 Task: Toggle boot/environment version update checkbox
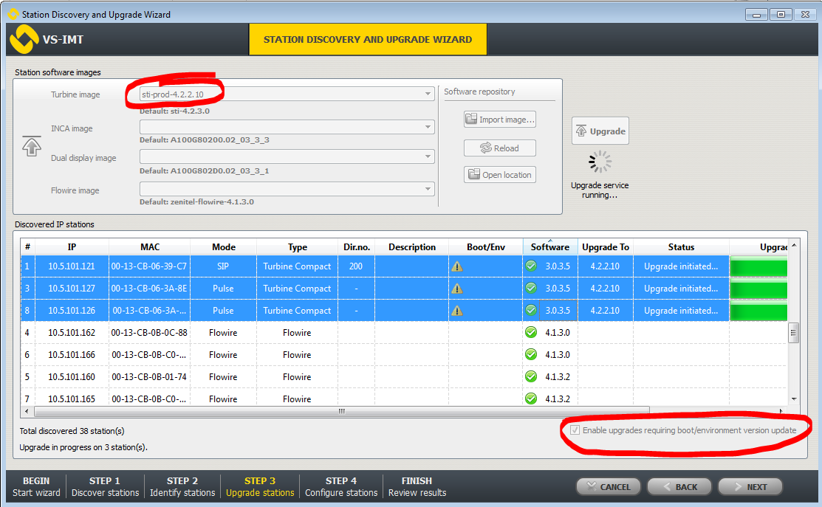pos(575,430)
